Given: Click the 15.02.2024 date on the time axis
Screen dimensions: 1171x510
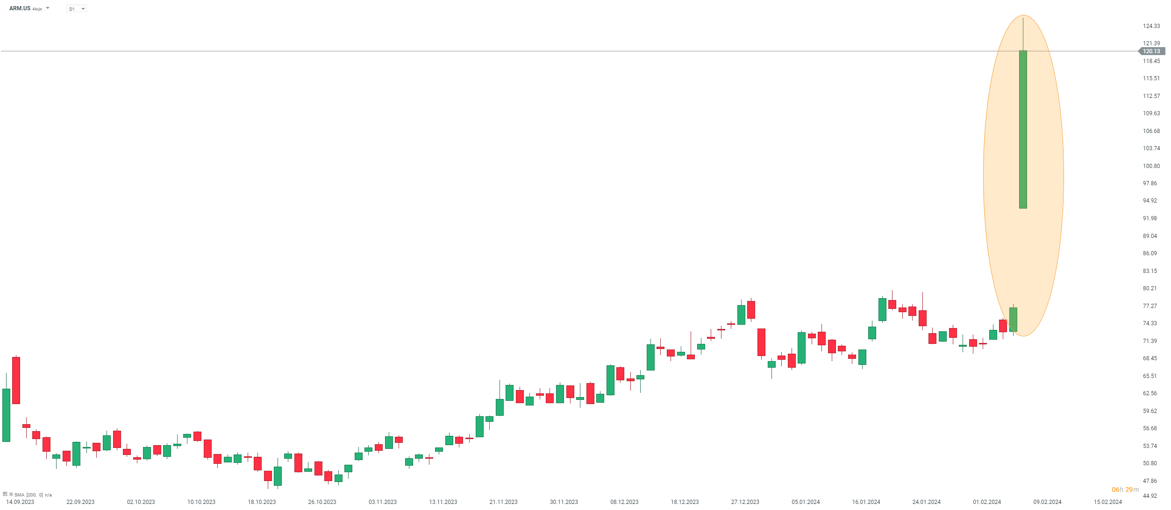Looking at the screenshot, I should click(1107, 502).
